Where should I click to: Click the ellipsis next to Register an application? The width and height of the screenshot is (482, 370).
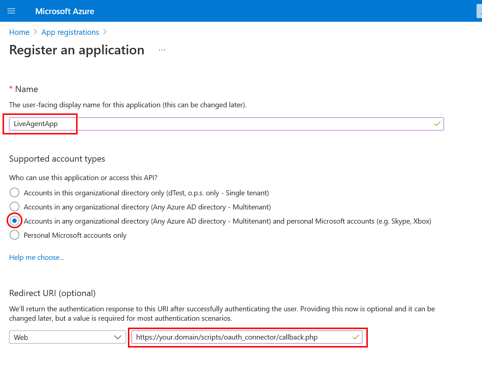click(x=162, y=50)
